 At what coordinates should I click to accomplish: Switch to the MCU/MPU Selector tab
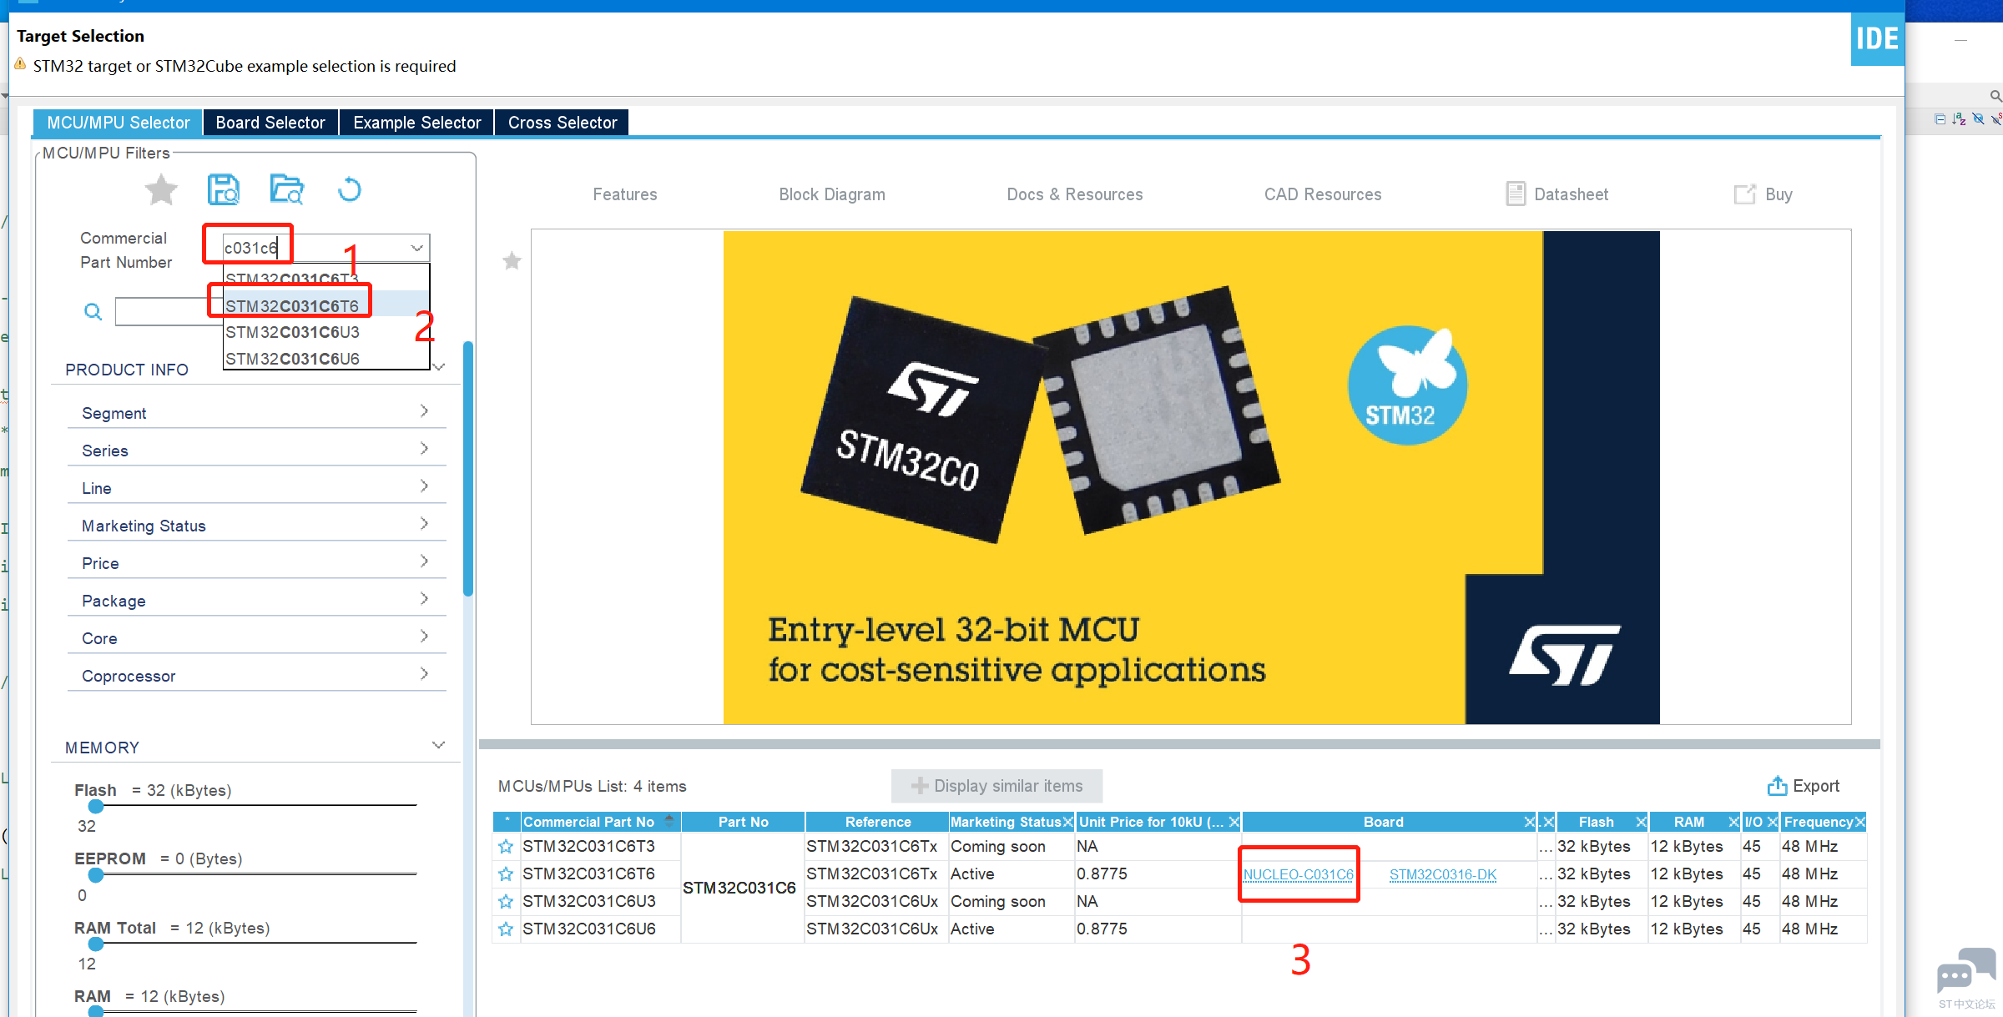click(x=118, y=123)
